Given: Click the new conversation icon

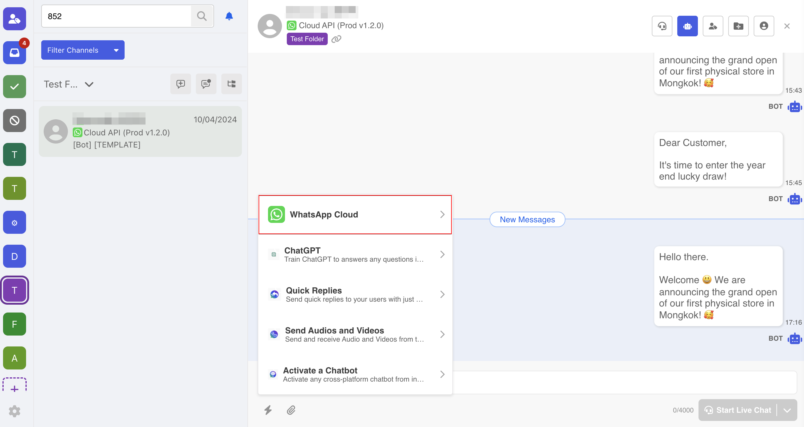Looking at the screenshot, I should tap(180, 84).
